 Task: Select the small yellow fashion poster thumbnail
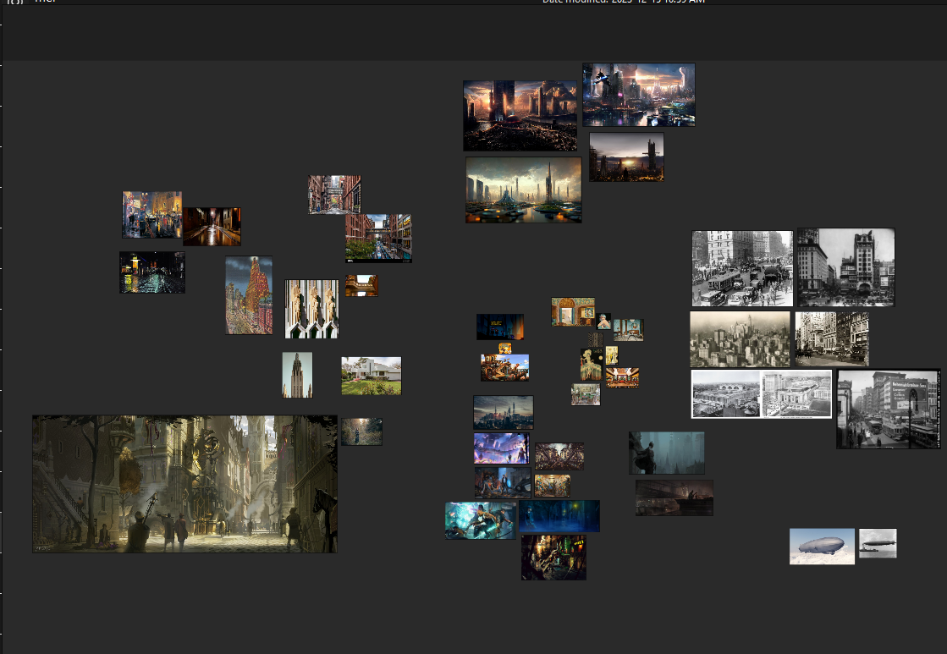[612, 355]
